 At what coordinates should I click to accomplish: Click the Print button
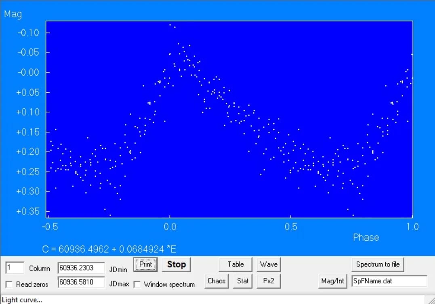[x=145, y=264]
